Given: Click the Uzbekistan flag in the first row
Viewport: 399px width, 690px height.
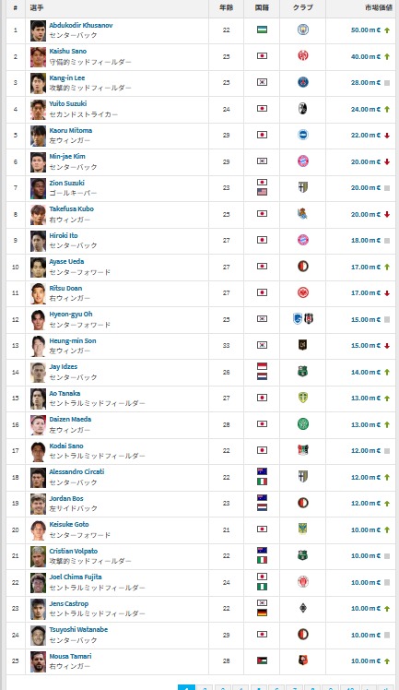Looking at the screenshot, I should pyautogui.click(x=262, y=30).
